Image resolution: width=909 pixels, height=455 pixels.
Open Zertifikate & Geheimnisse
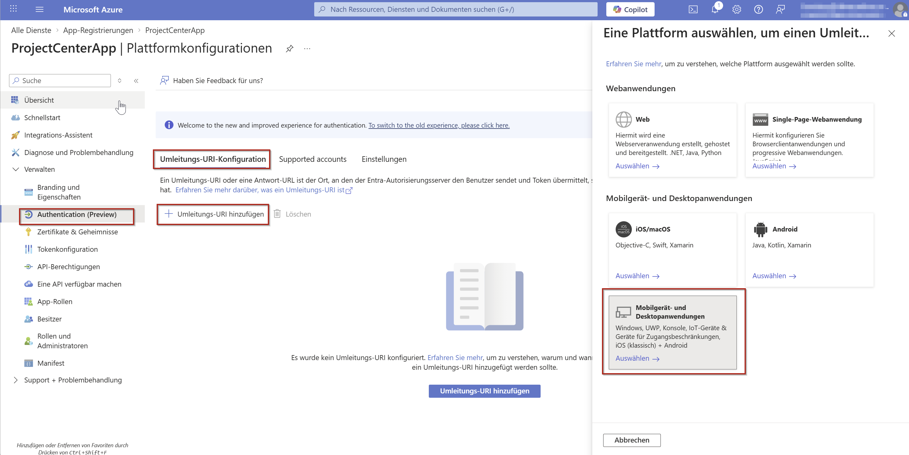pyautogui.click(x=73, y=232)
